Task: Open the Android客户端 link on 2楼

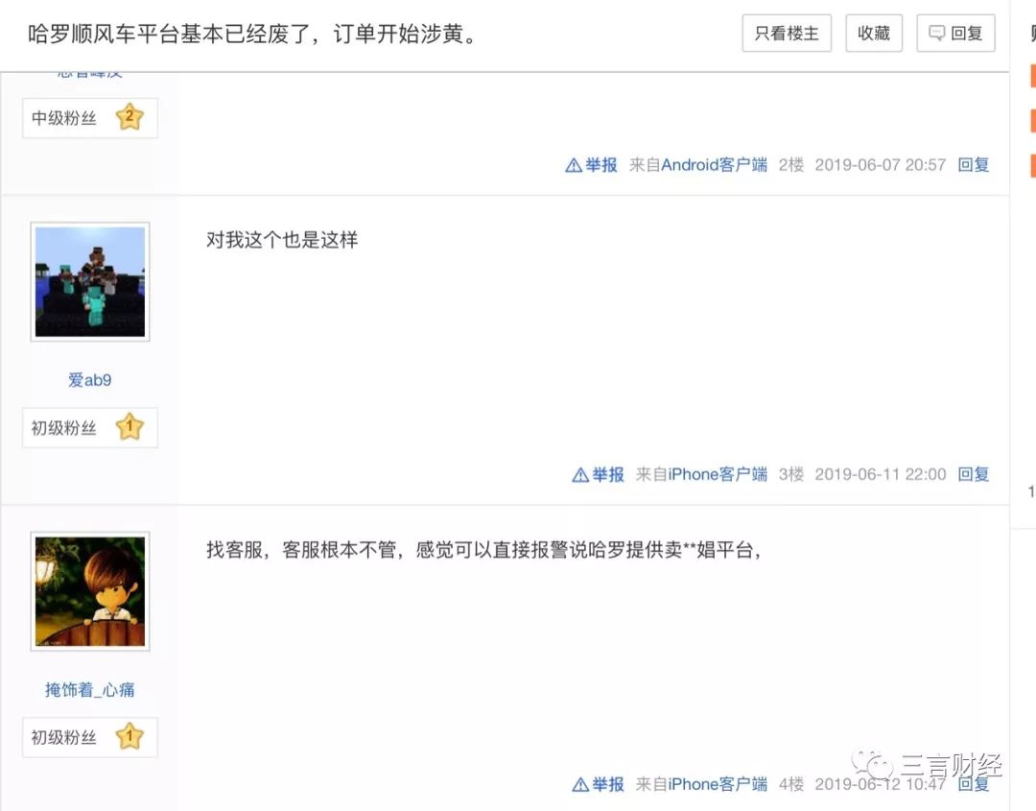Action: pos(715,164)
